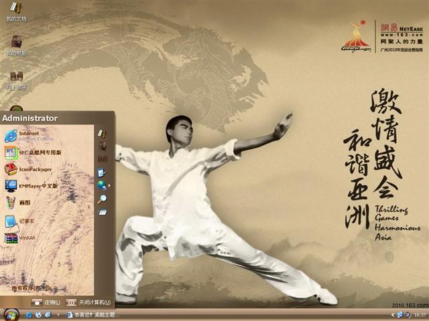This screenshot has height=321, width=429.
Task: Switch to the 恭喜您！桌酷主题 taskbar window
Action: 93,315
